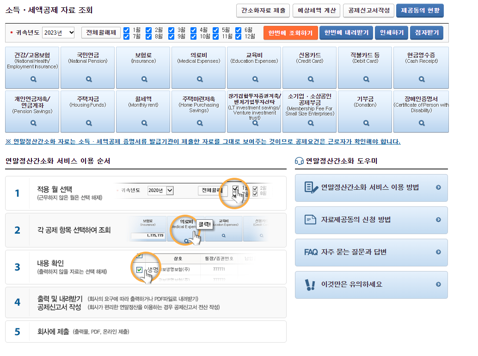Click the 주택마련저축 magnifier icon
This screenshot has width=478, height=356.
(x=200, y=123)
